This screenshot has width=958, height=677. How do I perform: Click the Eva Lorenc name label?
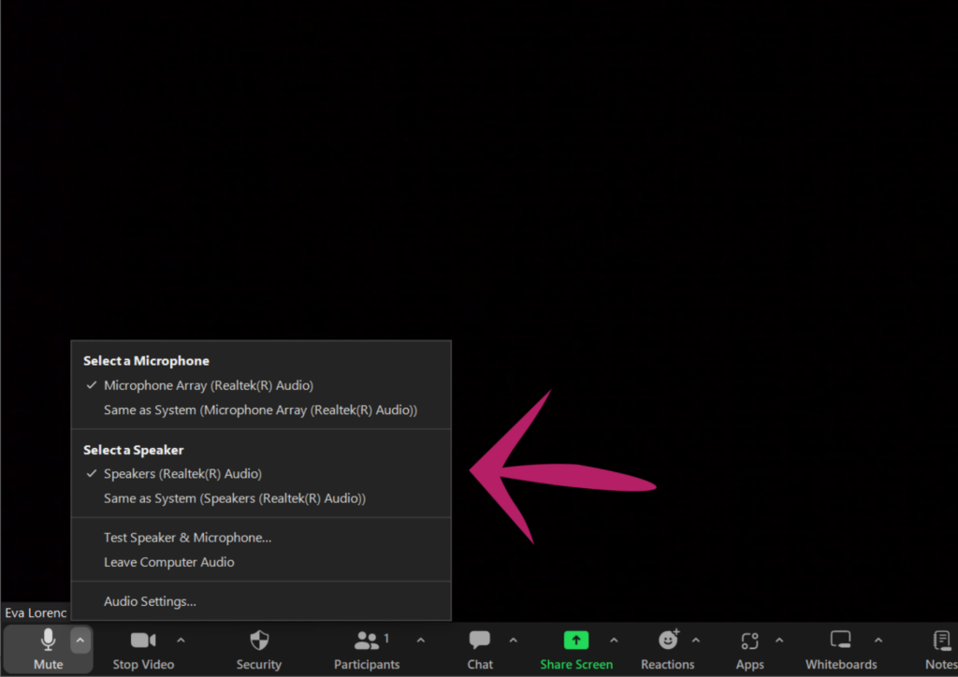coord(36,612)
